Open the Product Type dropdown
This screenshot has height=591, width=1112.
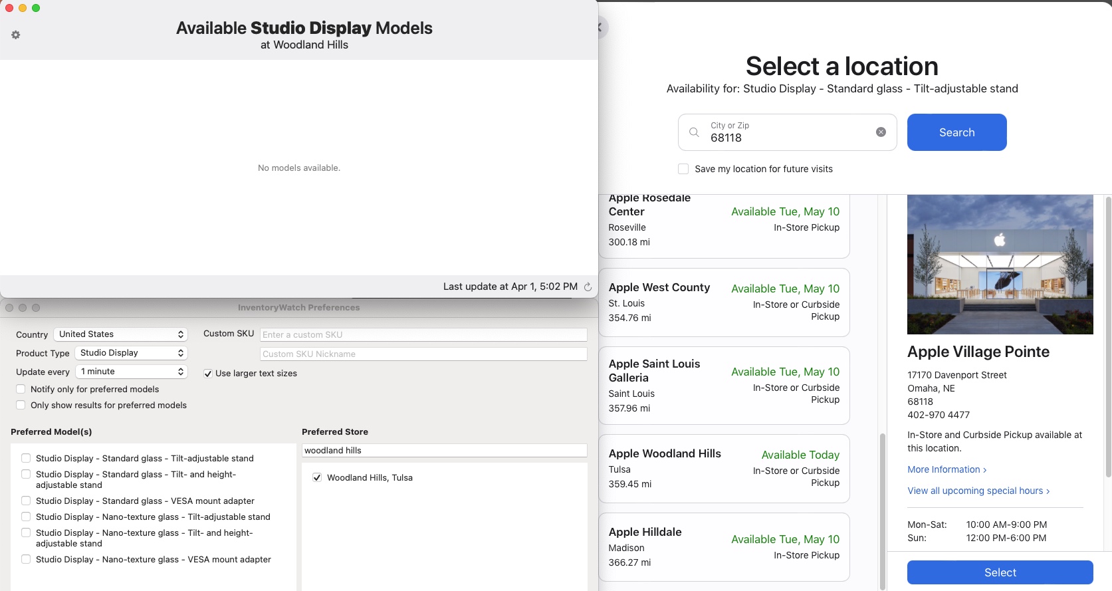click(x=131, y=353)
